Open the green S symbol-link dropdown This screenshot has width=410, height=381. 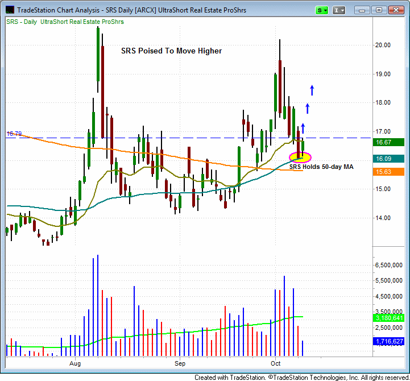322,10
